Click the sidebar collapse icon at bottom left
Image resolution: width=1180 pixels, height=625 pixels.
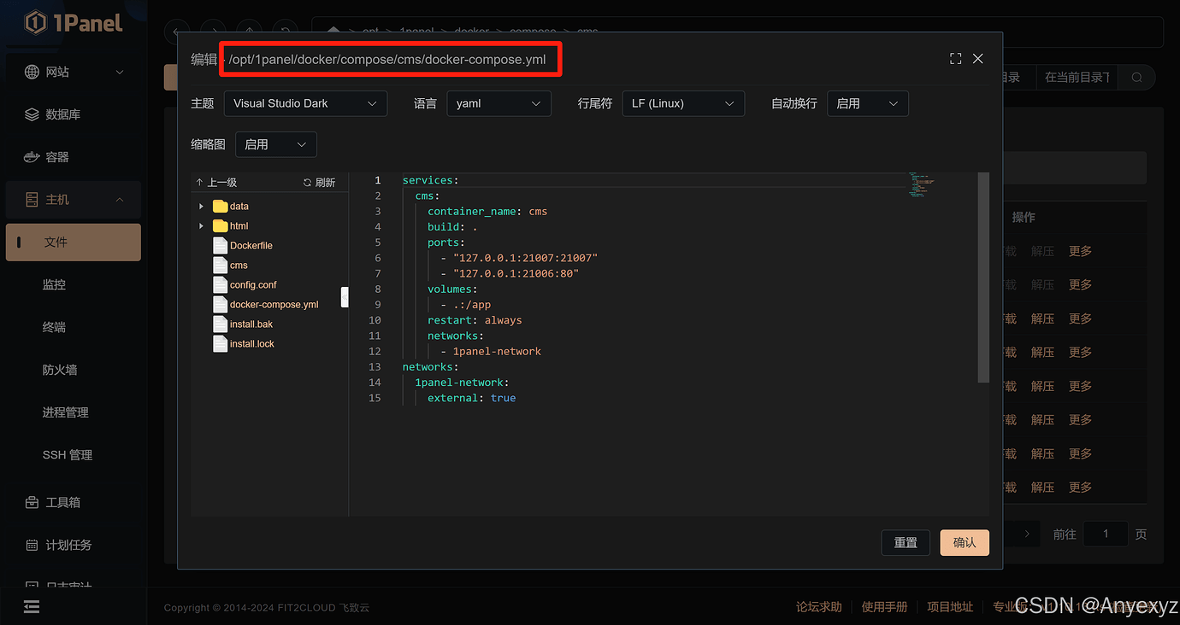click(32, 606)
